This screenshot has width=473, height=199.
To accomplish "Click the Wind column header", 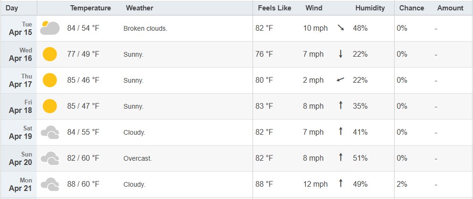I will [x=314, y=8].
